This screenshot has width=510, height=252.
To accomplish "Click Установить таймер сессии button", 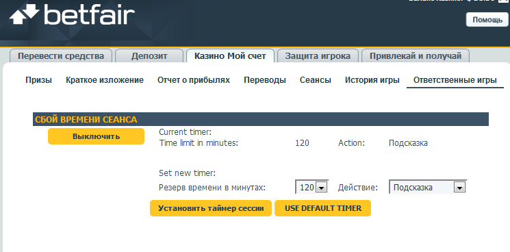I will coord(211,208).
